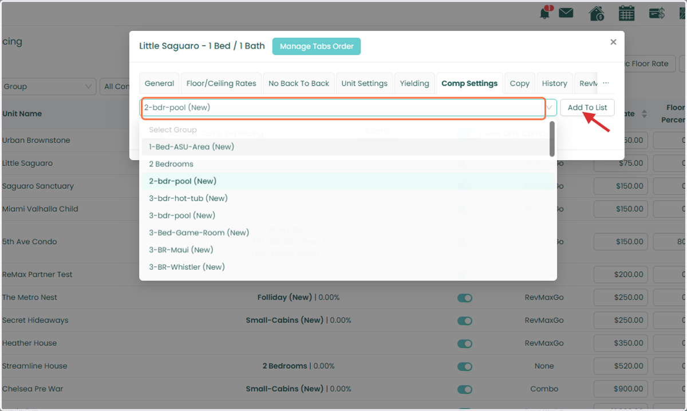Open the Group filter dropdown
Screen dimensions: 687x411
48,86
